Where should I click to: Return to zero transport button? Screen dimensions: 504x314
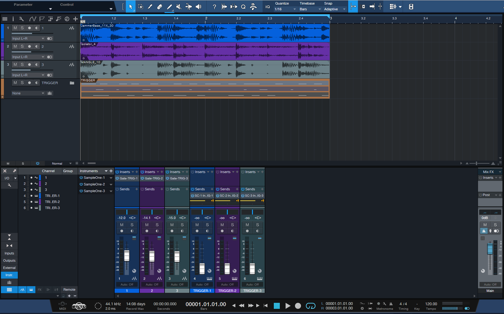(266, 306)
